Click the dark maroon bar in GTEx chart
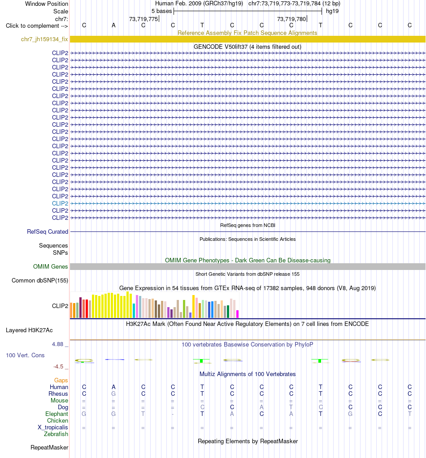Screen dimensions: 426x458 click(80, 308)
